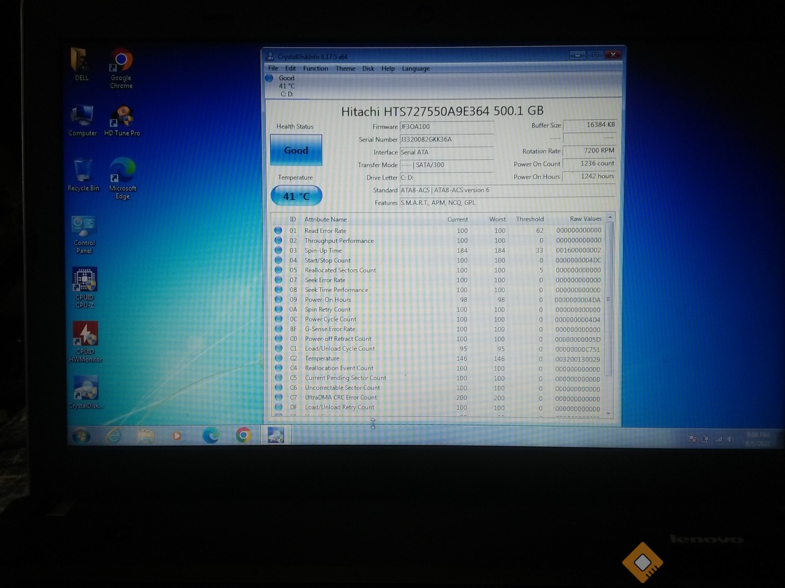Screen dimensions: 785x588
Task: Open the Help menu
Action: [x=388, y=69]
